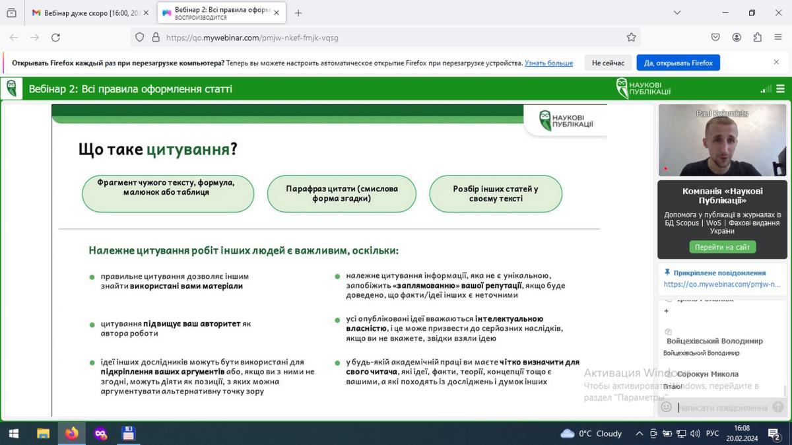
Task: Open the pinned mywebinar.com link
Action: [x=722, y=285]
